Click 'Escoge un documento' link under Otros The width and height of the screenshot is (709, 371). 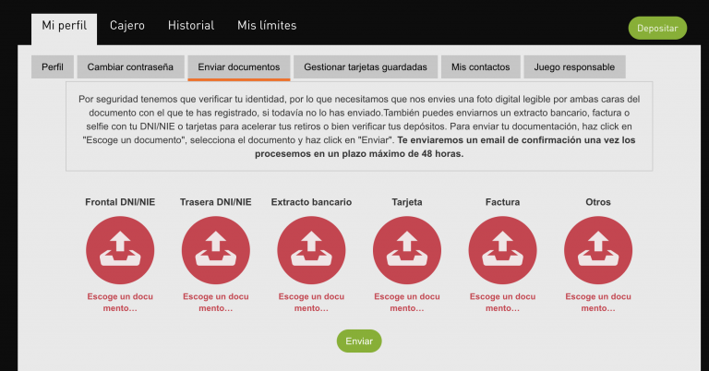pyautogui.click(x=597, y=303)
